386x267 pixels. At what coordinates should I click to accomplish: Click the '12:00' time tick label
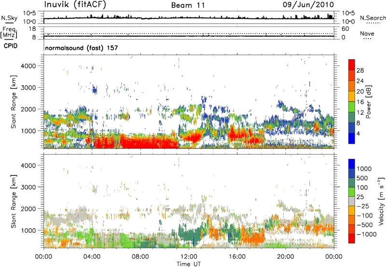pyautogui.click(x=189, y=257)
